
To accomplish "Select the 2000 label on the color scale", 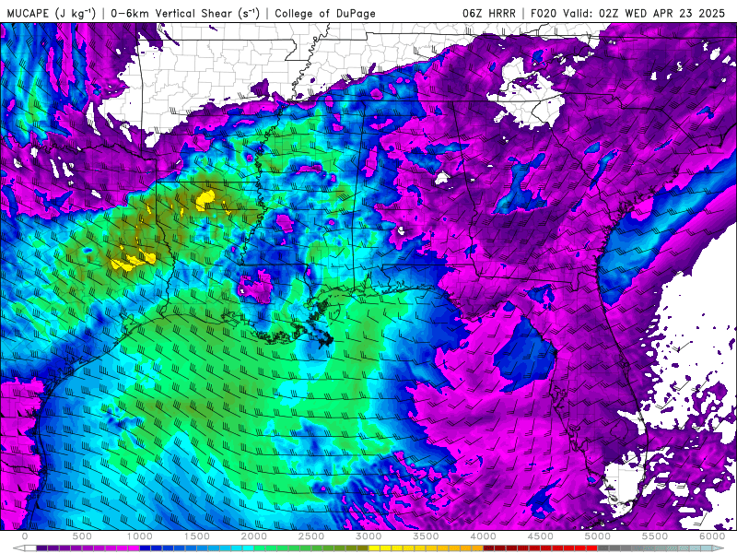I will (254, 536).
